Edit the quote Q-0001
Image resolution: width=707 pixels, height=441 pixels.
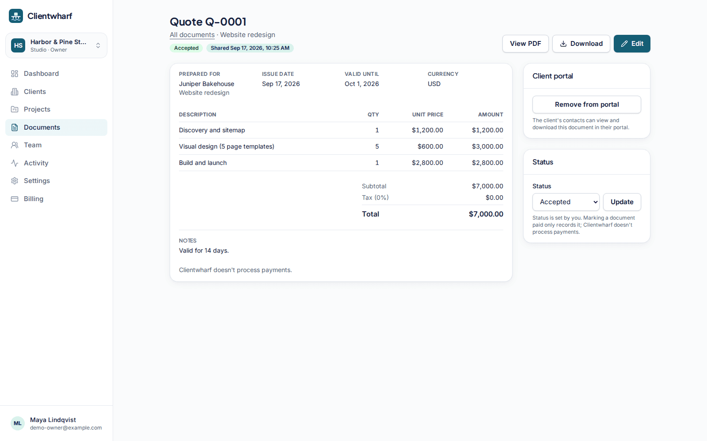(x=632, y=44)
